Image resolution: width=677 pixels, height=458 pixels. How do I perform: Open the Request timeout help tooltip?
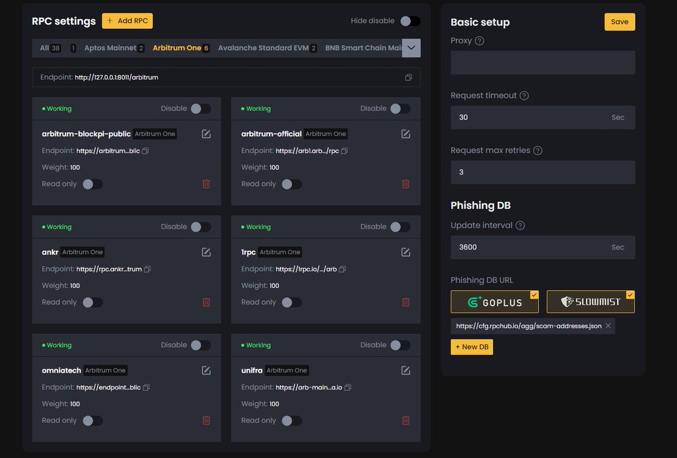point(525,95)
